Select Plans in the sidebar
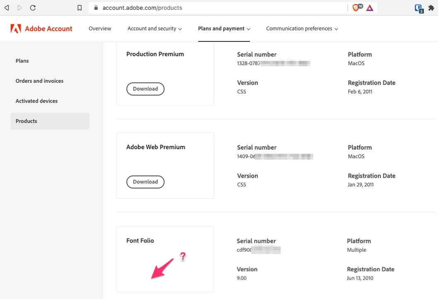Viewport: 438px width, 299px height. [22, 61]
